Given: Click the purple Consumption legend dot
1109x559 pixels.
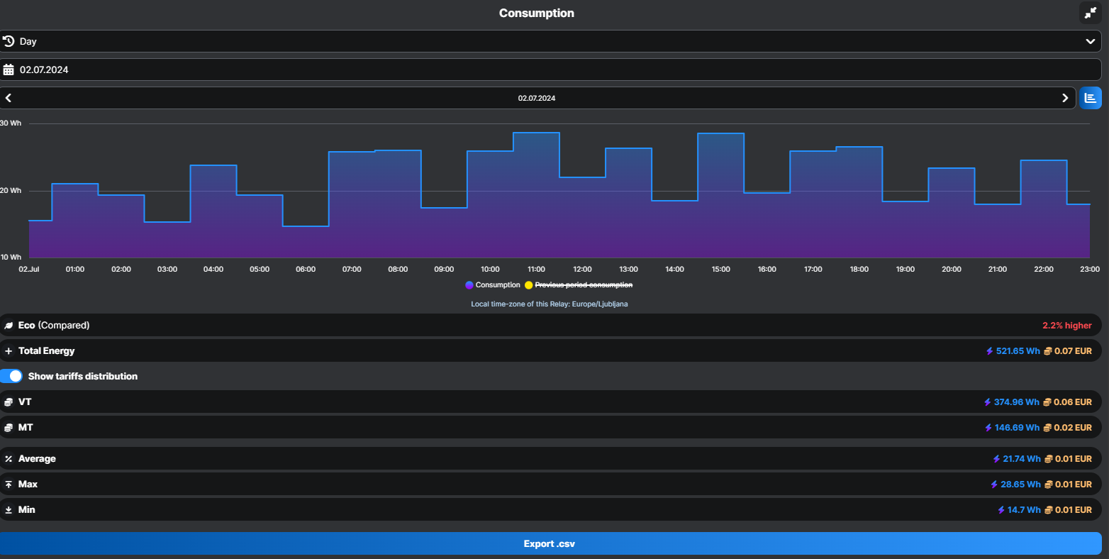Looking at the screenshot, I should [469, 285].
